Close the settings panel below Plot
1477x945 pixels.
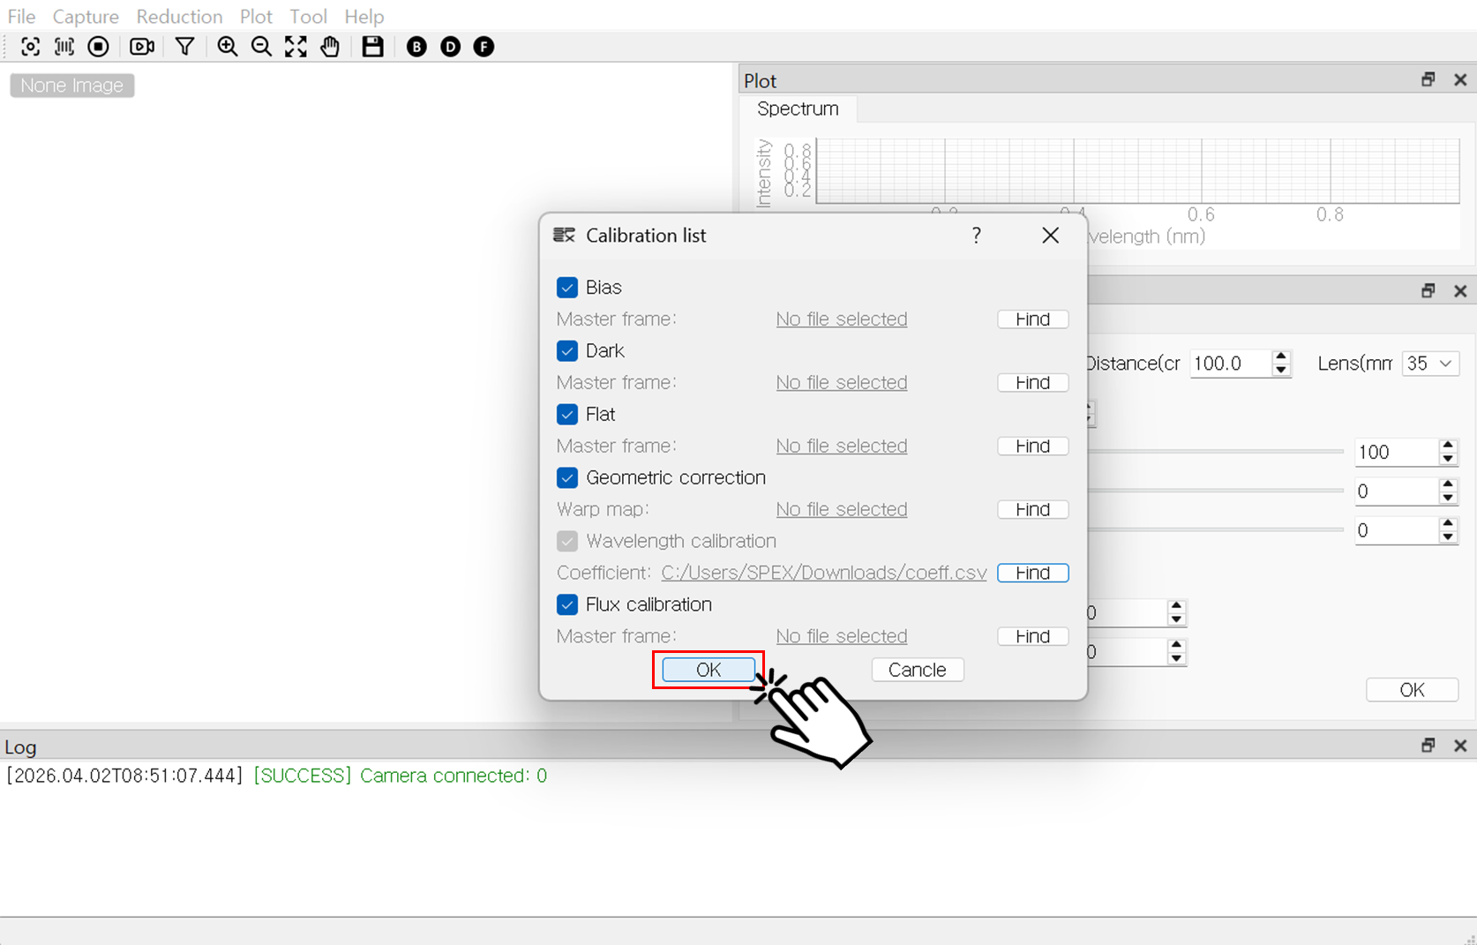[x=1460, y=290]
